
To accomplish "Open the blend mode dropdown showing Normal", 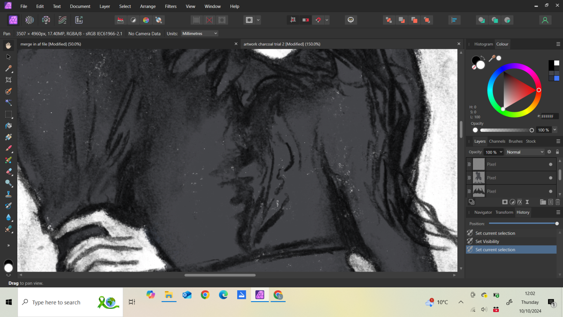I will [525, 152].
